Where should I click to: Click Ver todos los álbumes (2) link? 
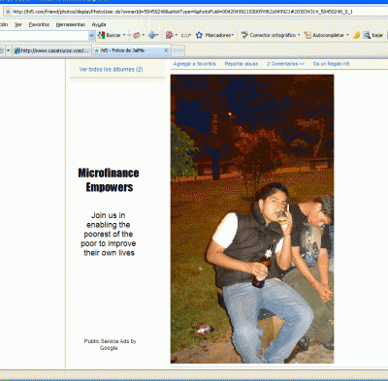click(111, 70)
